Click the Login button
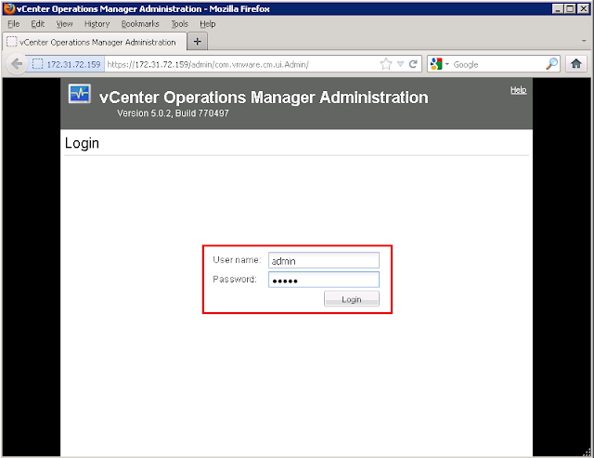 (352, 299)
